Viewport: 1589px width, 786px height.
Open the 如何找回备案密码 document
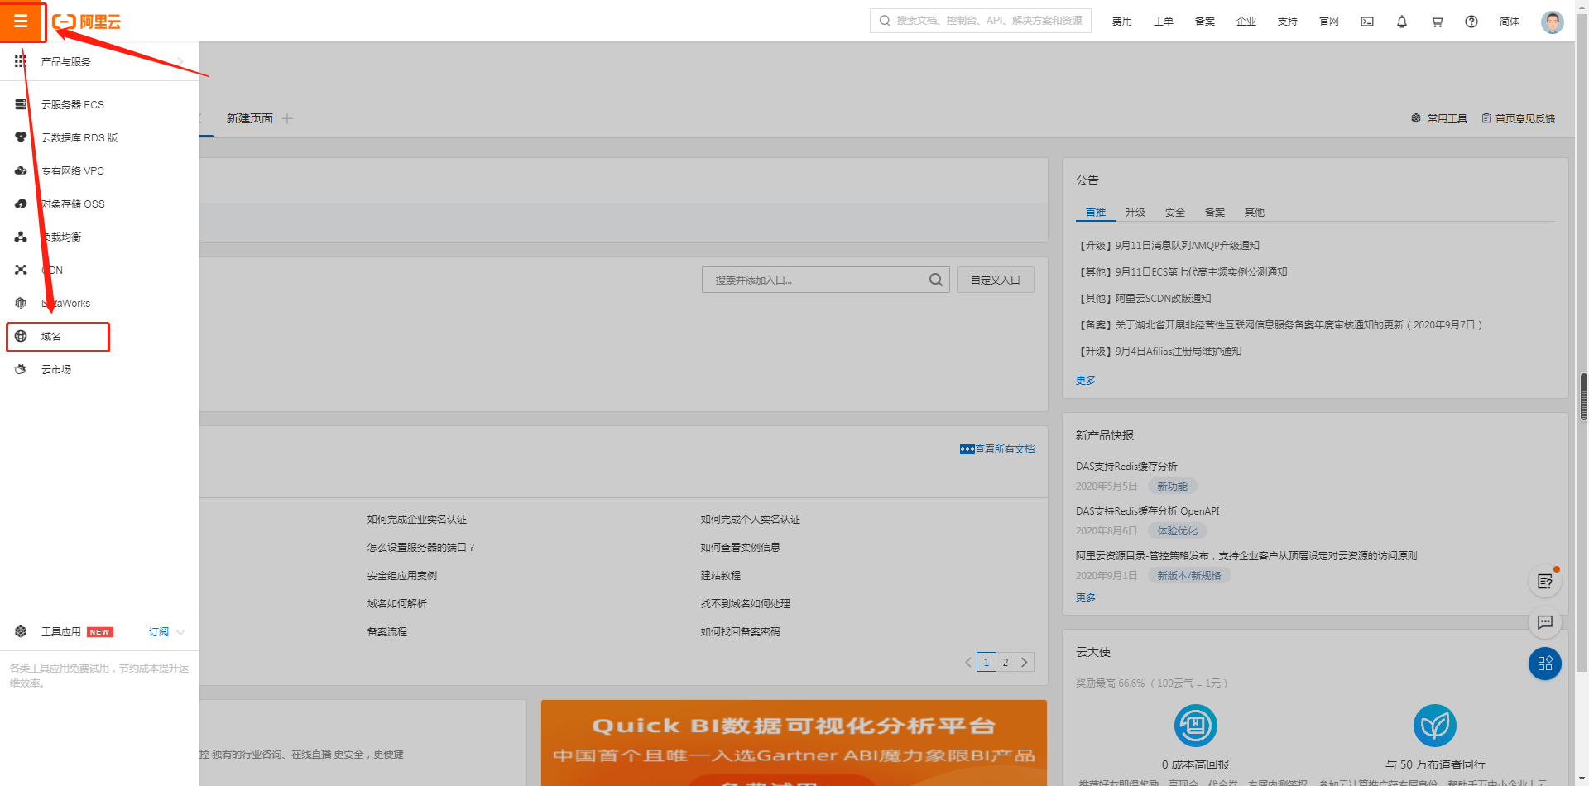tap(741, 632)
